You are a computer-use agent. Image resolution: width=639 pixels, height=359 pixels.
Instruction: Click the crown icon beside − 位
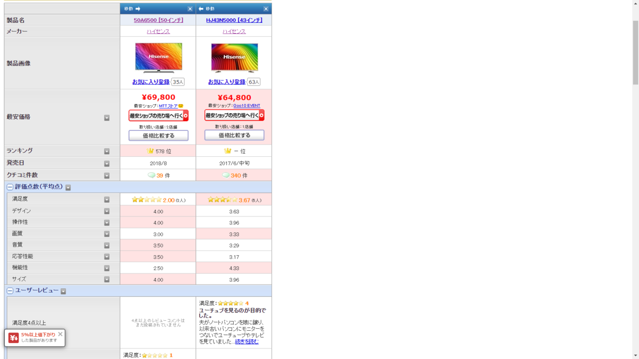(x=227, y=151)
